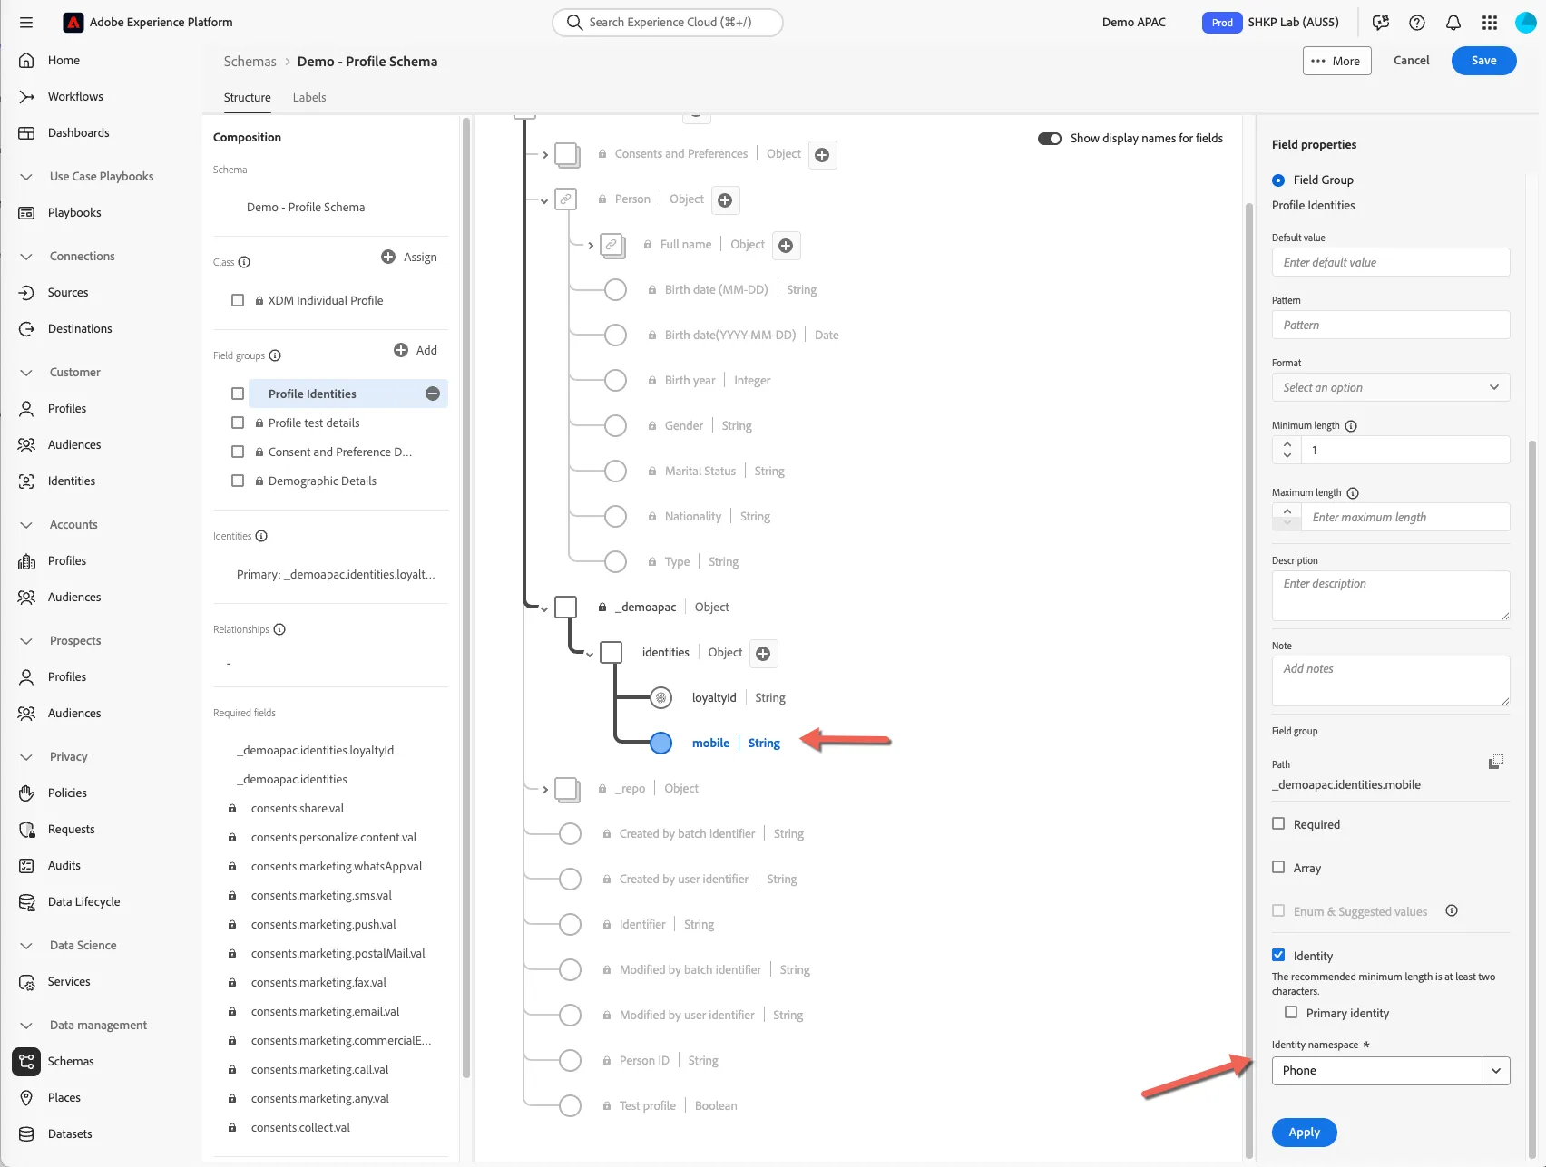Click the Assign class button
The height and width of the screenshot is (1167, 1546).
click(409, 257)
